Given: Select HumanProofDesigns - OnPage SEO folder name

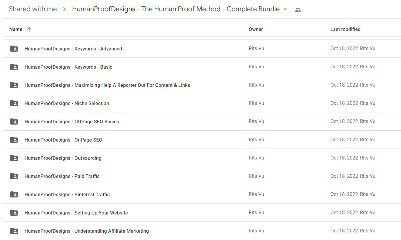Looking at the screenshot, I should [64, 140].
